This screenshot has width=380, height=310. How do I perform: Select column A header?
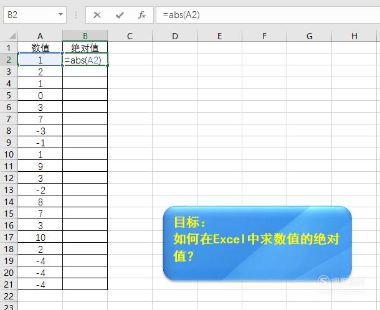pyautogui.click(x=40, y=36)
